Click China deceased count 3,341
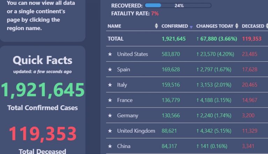The image size is (268, 154). (248, 146)
